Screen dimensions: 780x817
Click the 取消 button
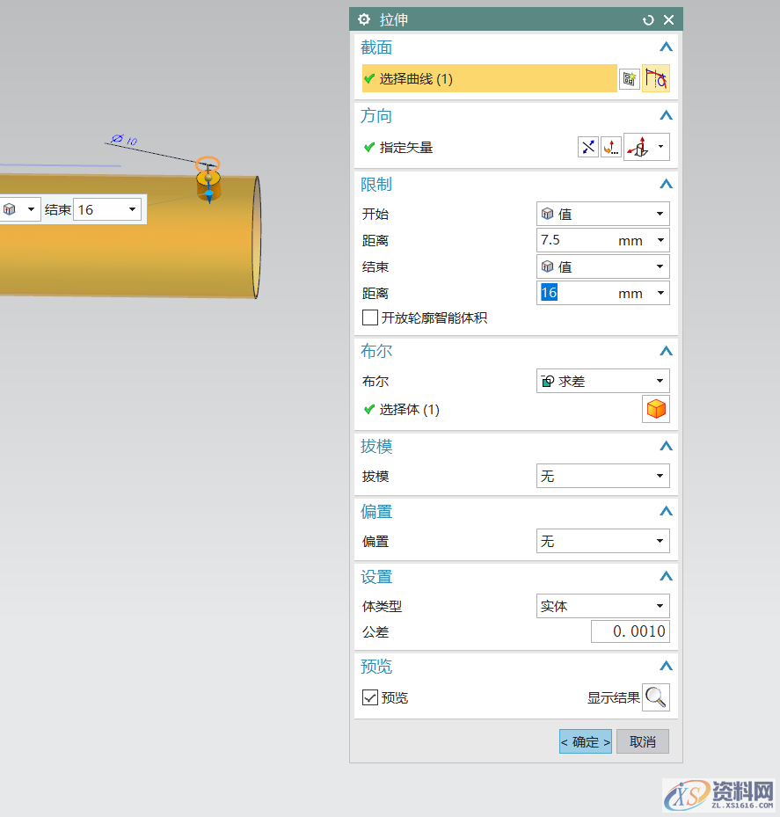click(642, 741)
